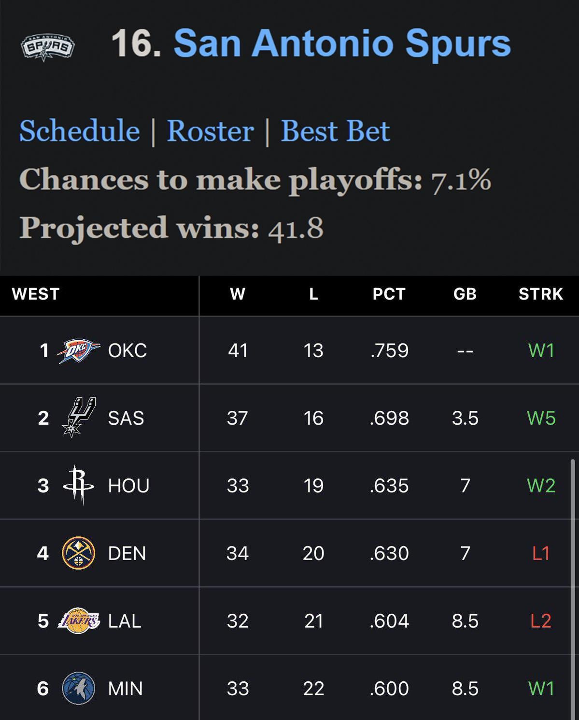Viewport: 579px width, 720px height.
Task: Sort standings by the PCT column header
Action: point(389,294)
